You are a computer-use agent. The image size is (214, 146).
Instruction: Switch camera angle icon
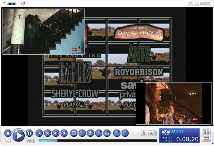click(99, 133)
